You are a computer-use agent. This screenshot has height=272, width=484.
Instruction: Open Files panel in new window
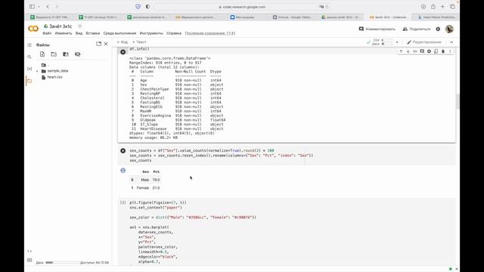pos(98,44)
